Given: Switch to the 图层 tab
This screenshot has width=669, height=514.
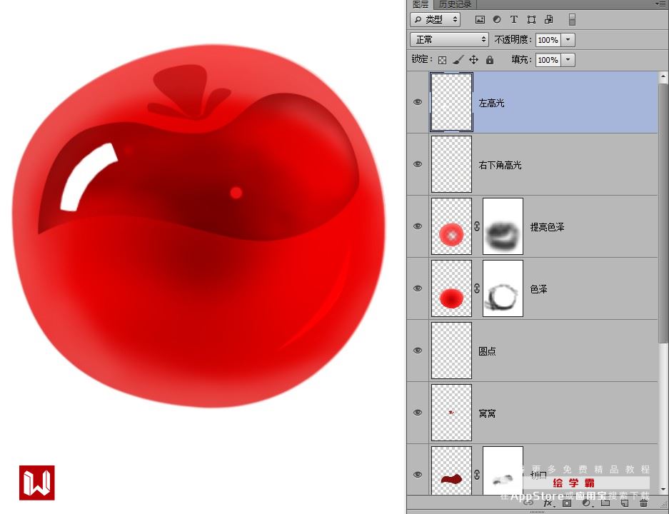Looking at the screenshot, I should pos(421,4).
